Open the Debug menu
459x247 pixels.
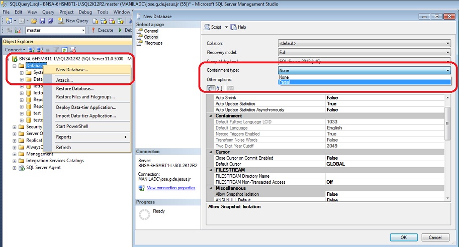85,12
